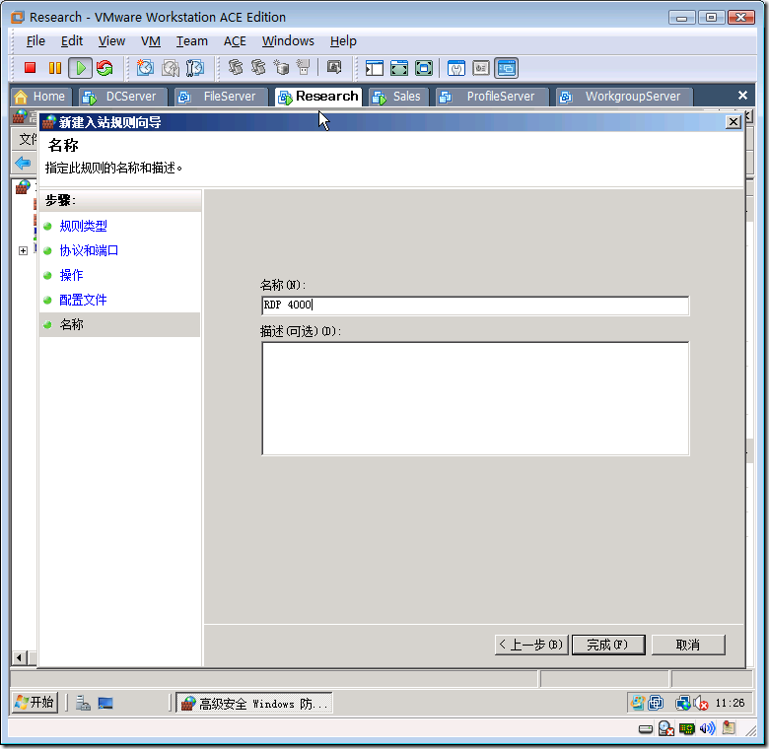The width and height of the screenshot is (769, 749).
Task: Switch to the Sales tab
Action: click(398, 97)
